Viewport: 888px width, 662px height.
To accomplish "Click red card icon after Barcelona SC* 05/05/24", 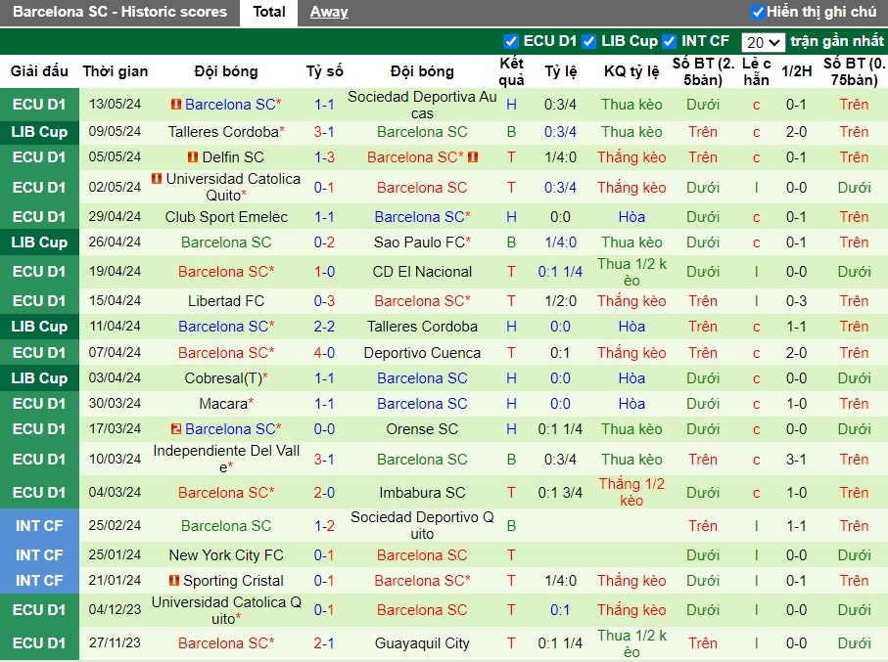I will click(x=473, y=156).
